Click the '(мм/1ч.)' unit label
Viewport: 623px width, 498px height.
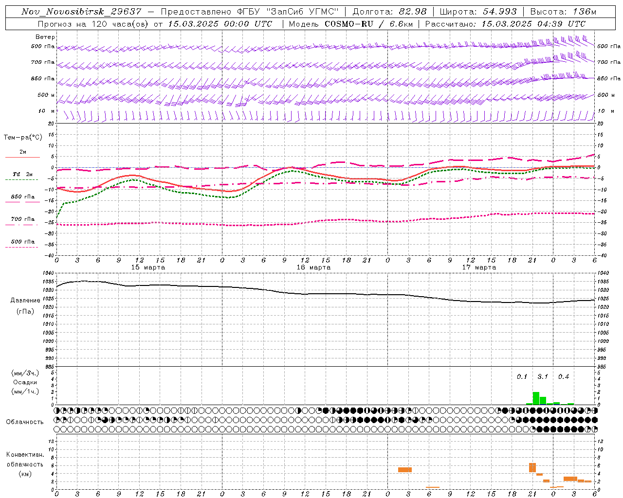[x=25, y=391]
